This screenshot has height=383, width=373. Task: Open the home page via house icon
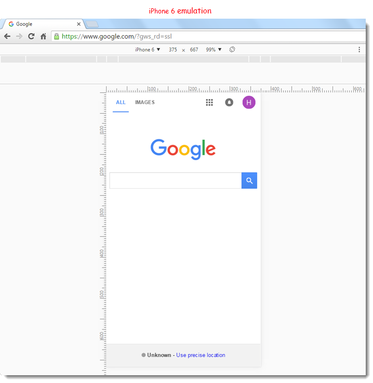[43, 36]
